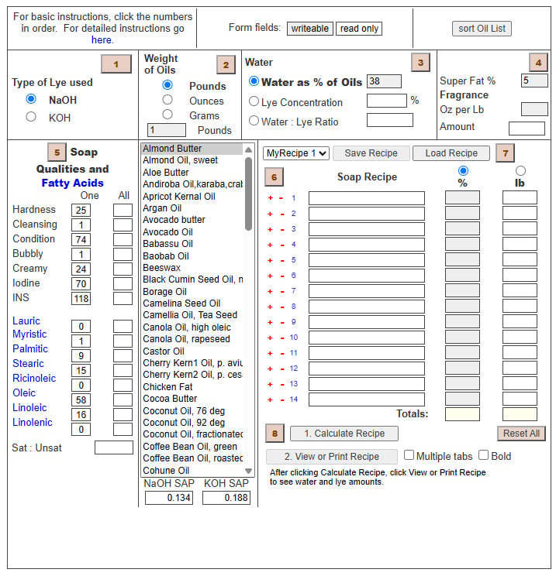The width and height of the screenshot is (556, 576).
Task: Click the red minus on recipe row 14
Action: [282, 400]
